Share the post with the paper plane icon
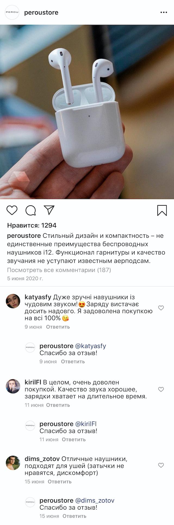Viewport: 174px width, 525px height. click(49, 210)
